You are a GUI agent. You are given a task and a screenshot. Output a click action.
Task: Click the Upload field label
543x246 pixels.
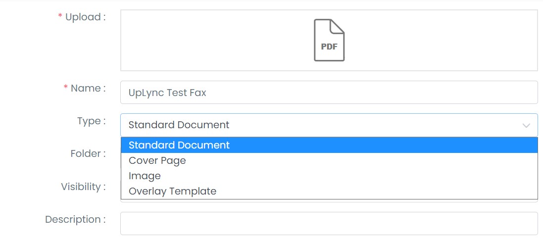(85, 17)
